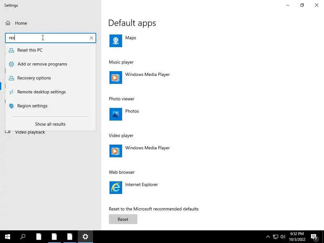
Task: Click the Recovery options icon
Action: [x=11, y=78]
